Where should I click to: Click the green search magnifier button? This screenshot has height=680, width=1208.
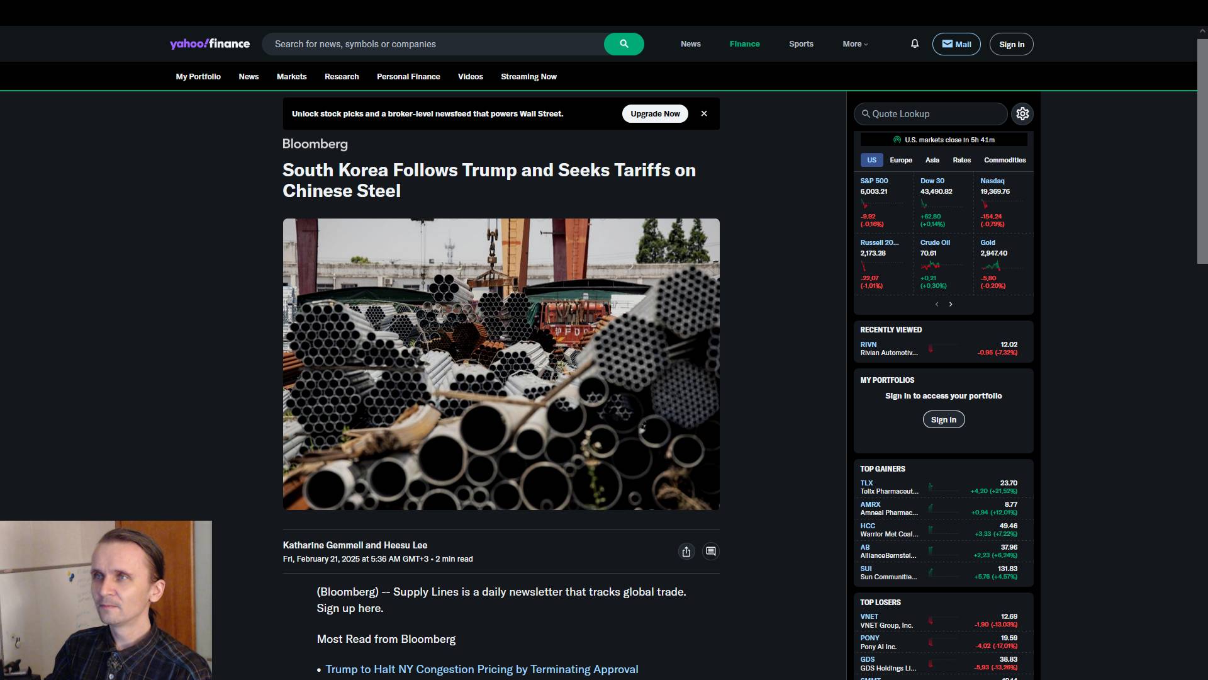click(624, 44)
